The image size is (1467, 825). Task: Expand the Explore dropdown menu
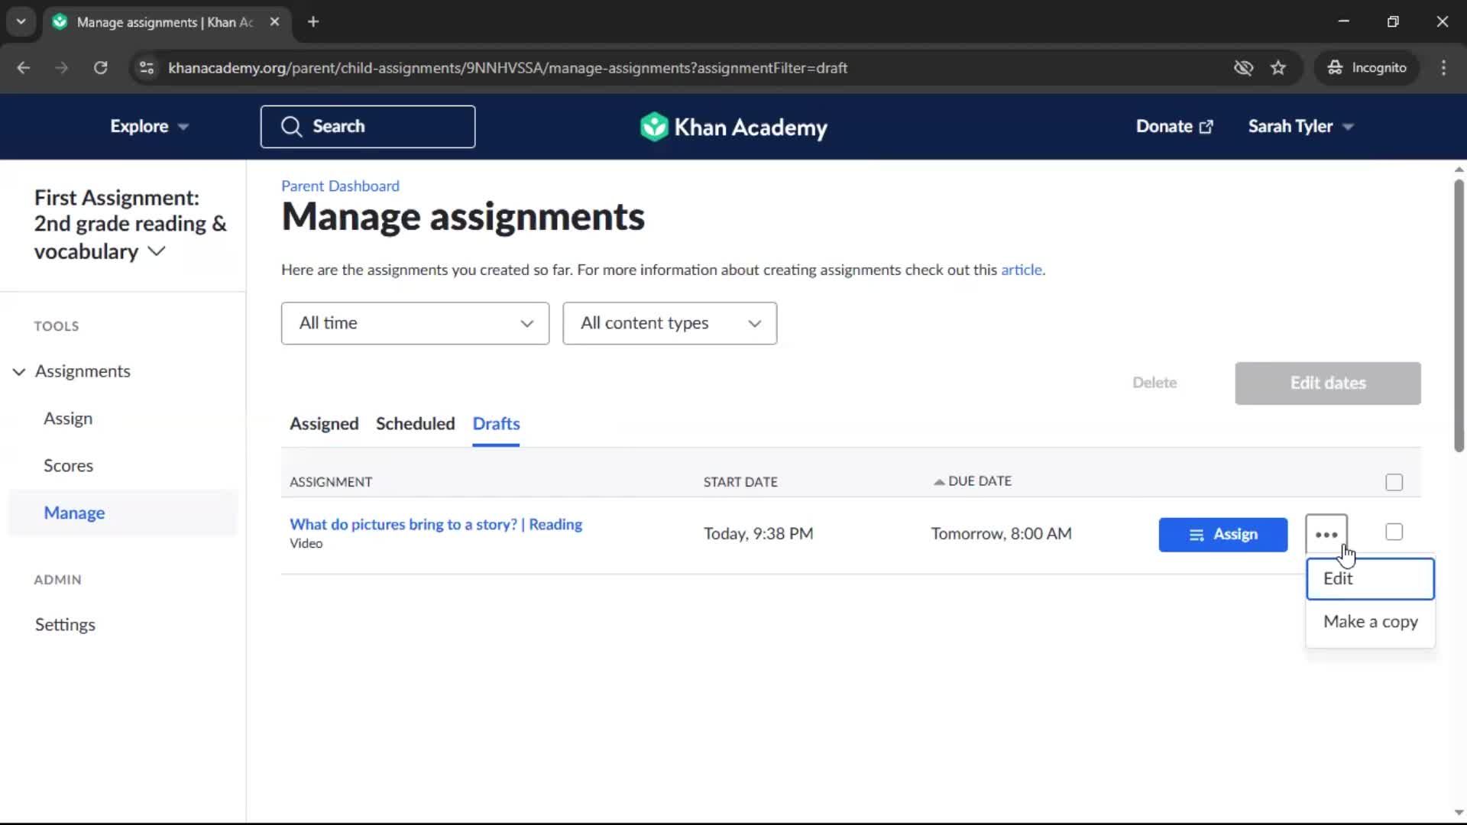[149, 127]
